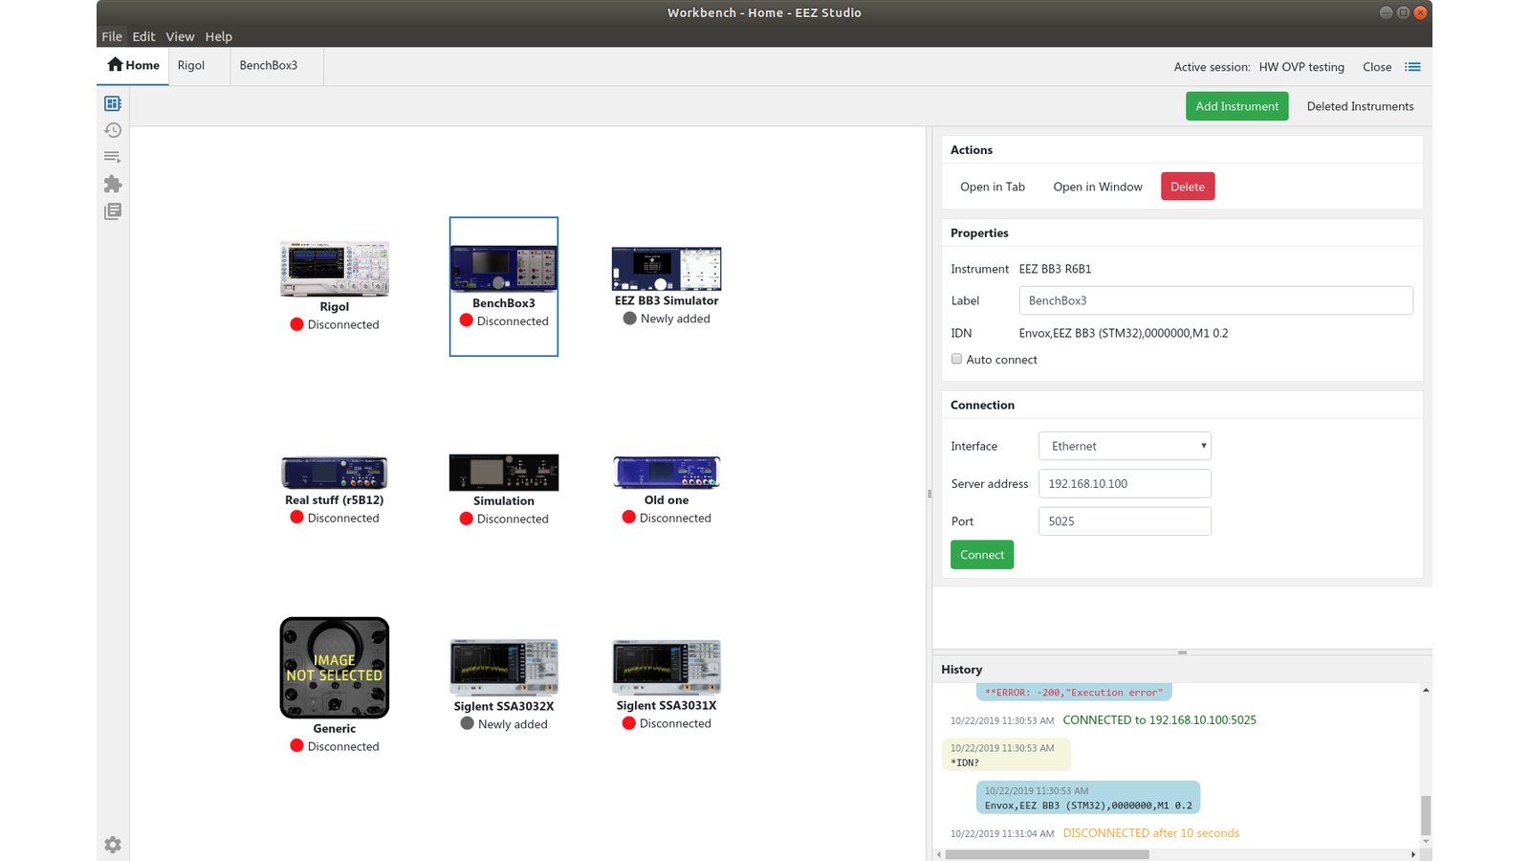
Task: Open the View menu
Action: coord(180,36)
